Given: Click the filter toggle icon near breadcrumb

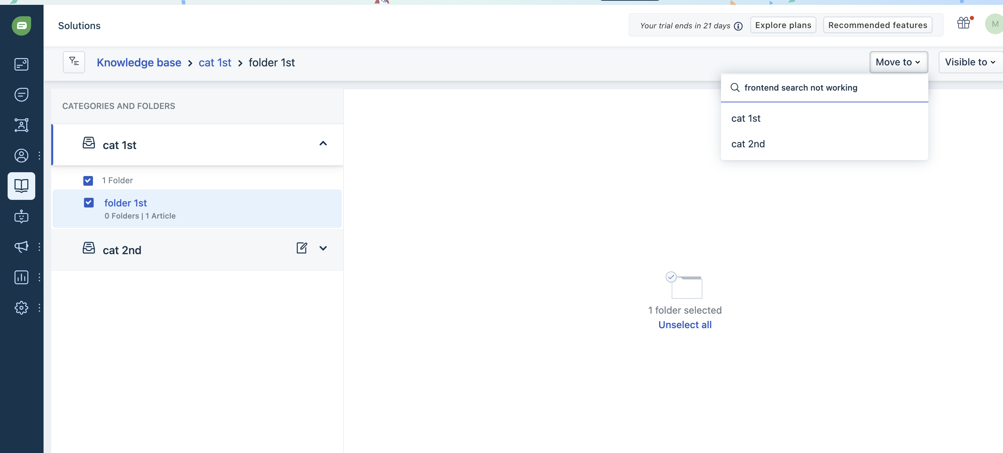Looking at the screenshot, I should 74,62.
